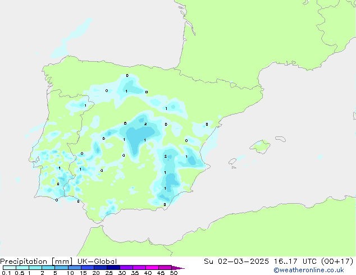Click the '16..17 UTC' time text
The image size is (356, 275).
pos(295,262)
